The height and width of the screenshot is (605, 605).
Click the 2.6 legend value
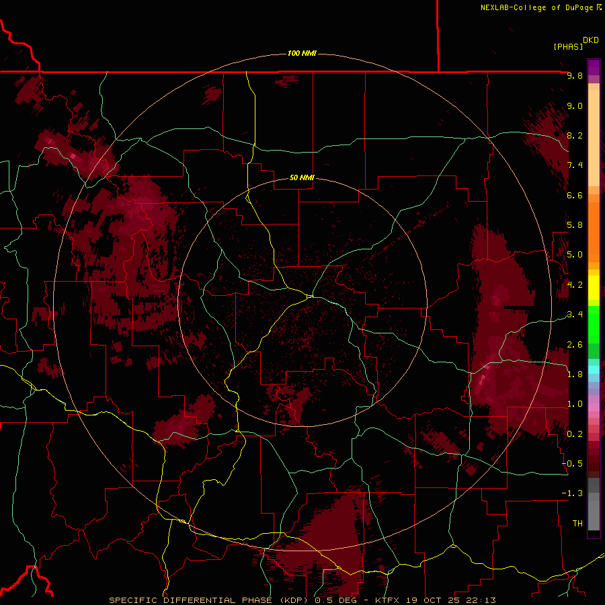(575, 345)
